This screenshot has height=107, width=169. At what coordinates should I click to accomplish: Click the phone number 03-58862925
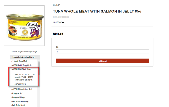point(20,84)
